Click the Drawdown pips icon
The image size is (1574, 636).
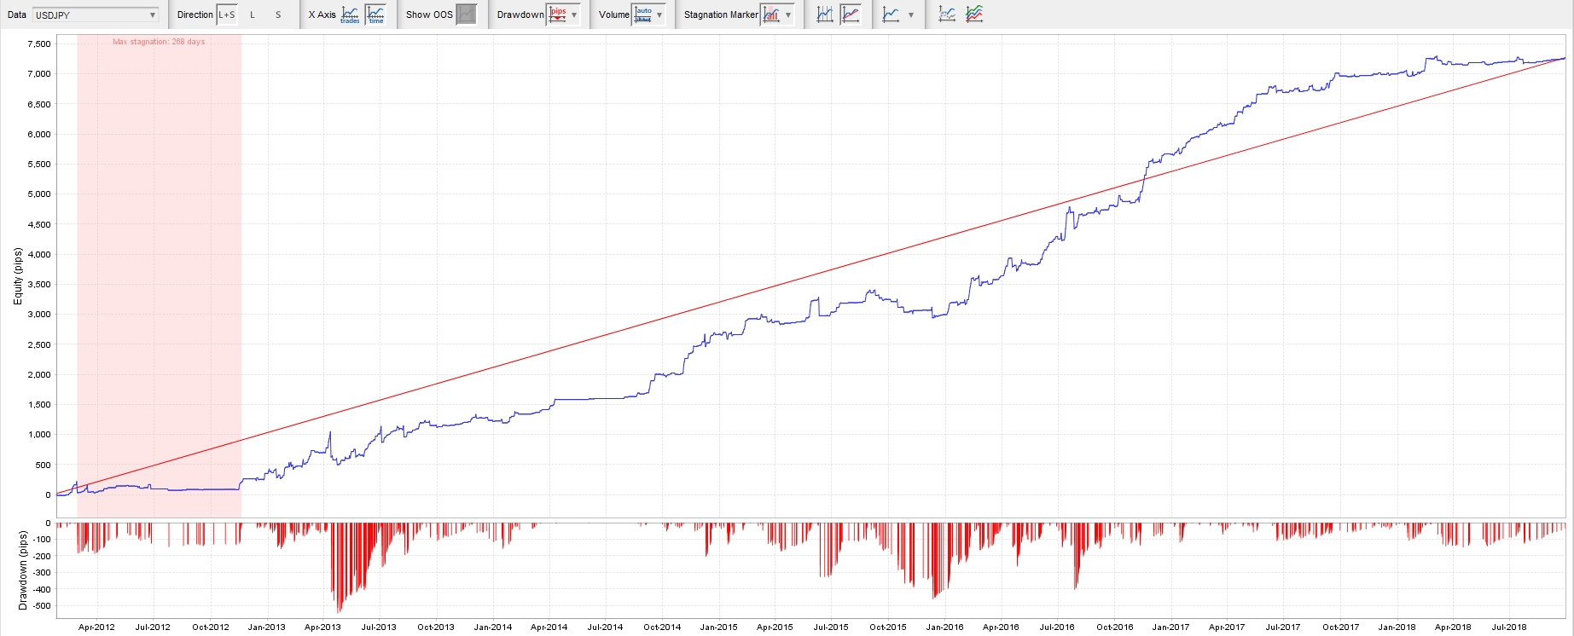[x=557, y=14]
